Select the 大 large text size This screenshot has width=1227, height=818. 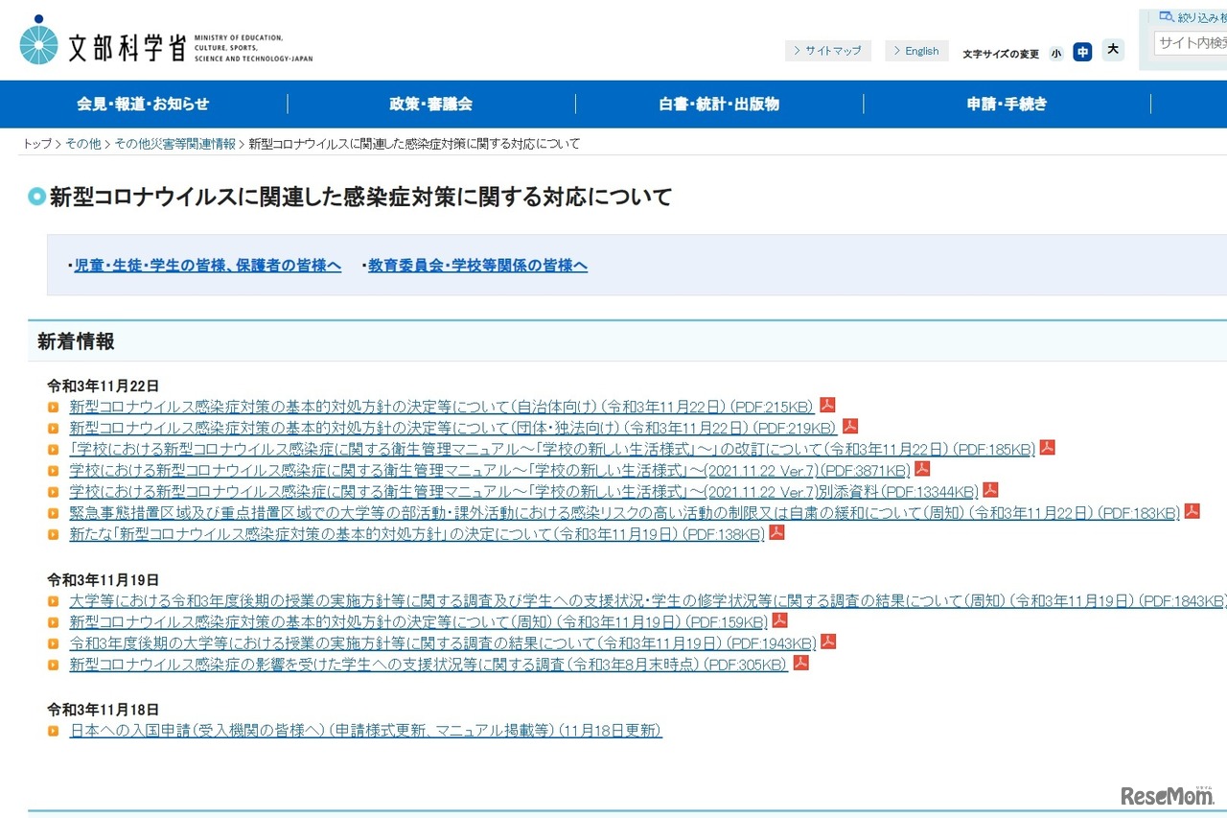1112,53
